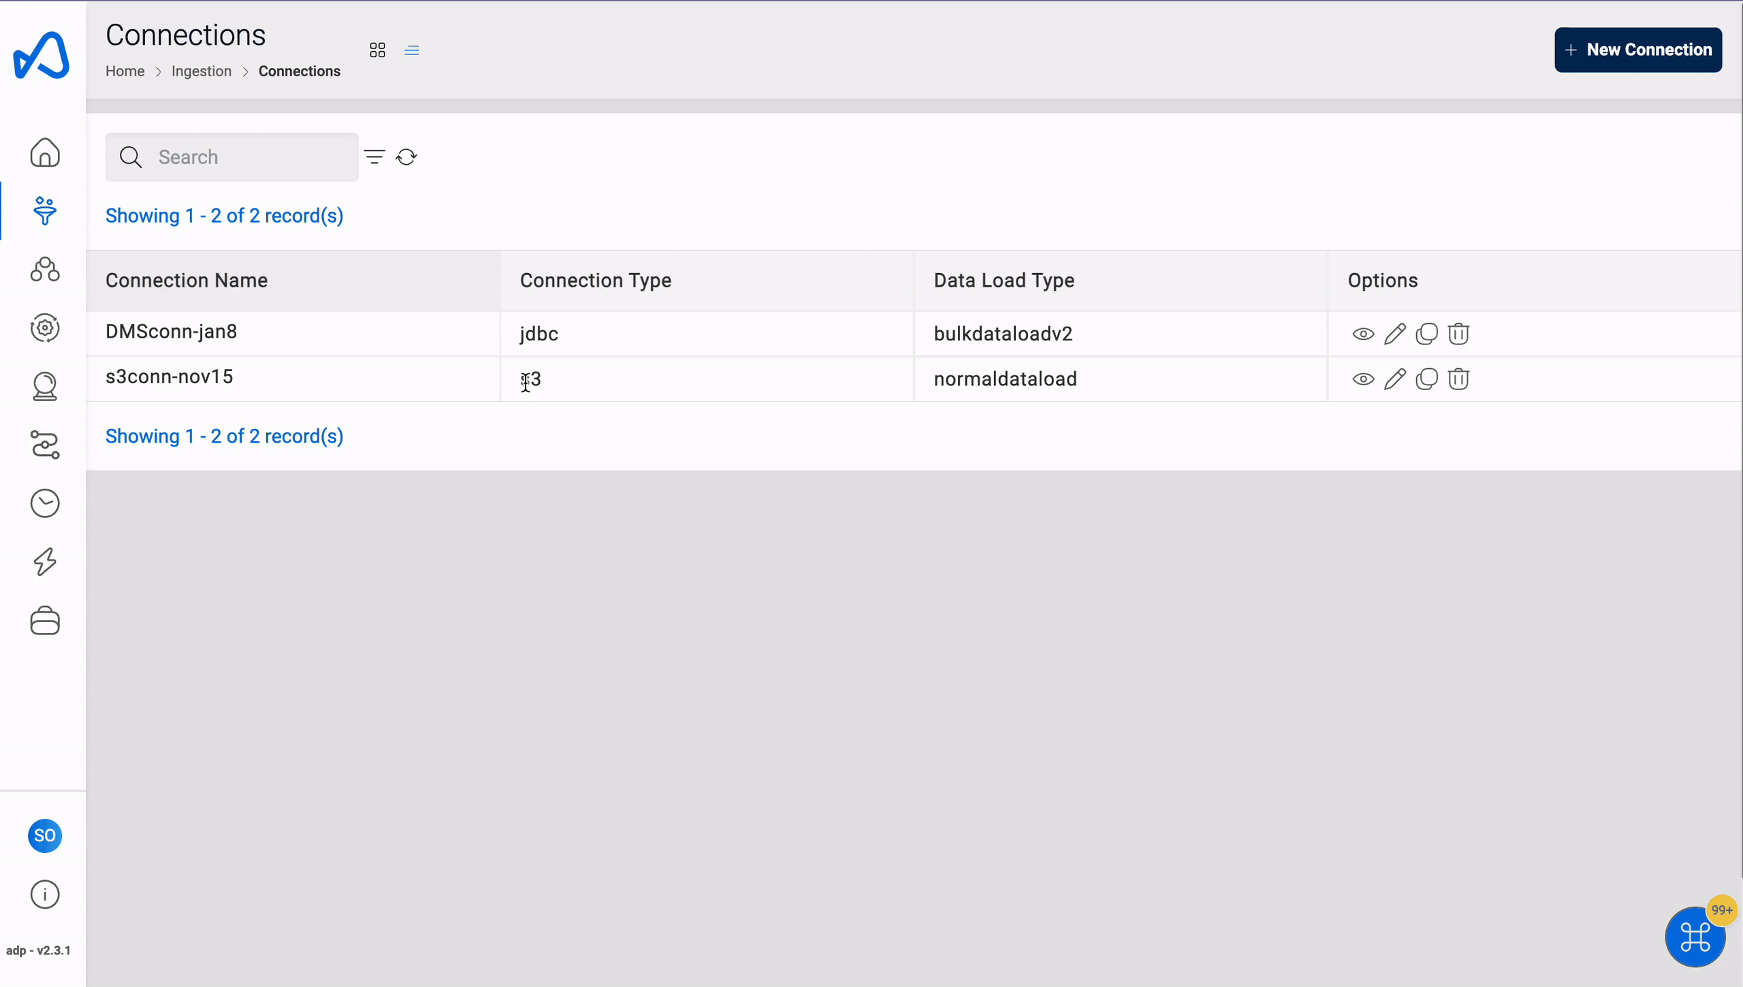Refresh the connections list
The image size is (1743, 987).
point(406,157)
